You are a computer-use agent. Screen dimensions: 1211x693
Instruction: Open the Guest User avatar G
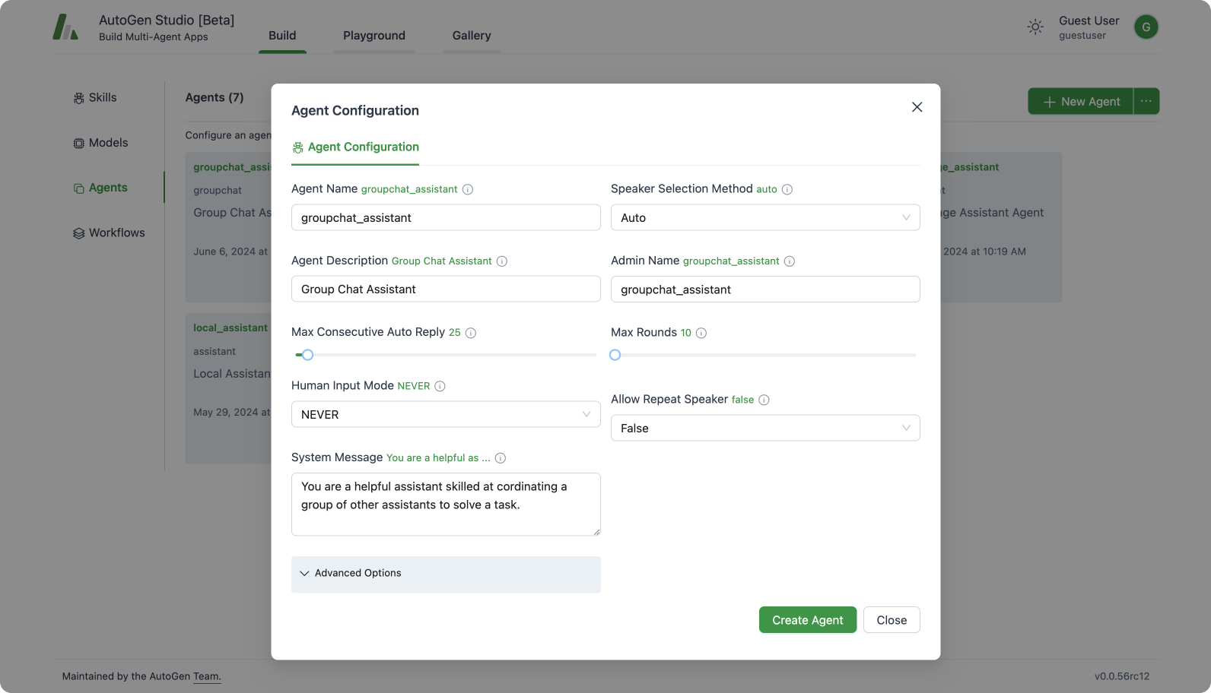tap(1146, 27)
